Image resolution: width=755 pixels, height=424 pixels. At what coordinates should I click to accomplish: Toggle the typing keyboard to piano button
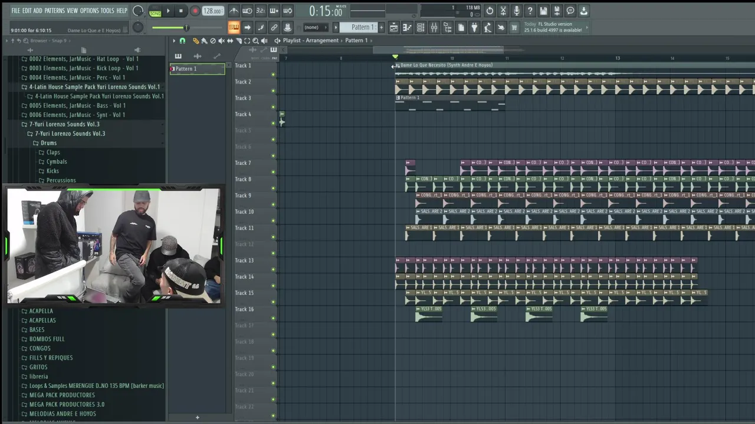[x=234, y=27]
